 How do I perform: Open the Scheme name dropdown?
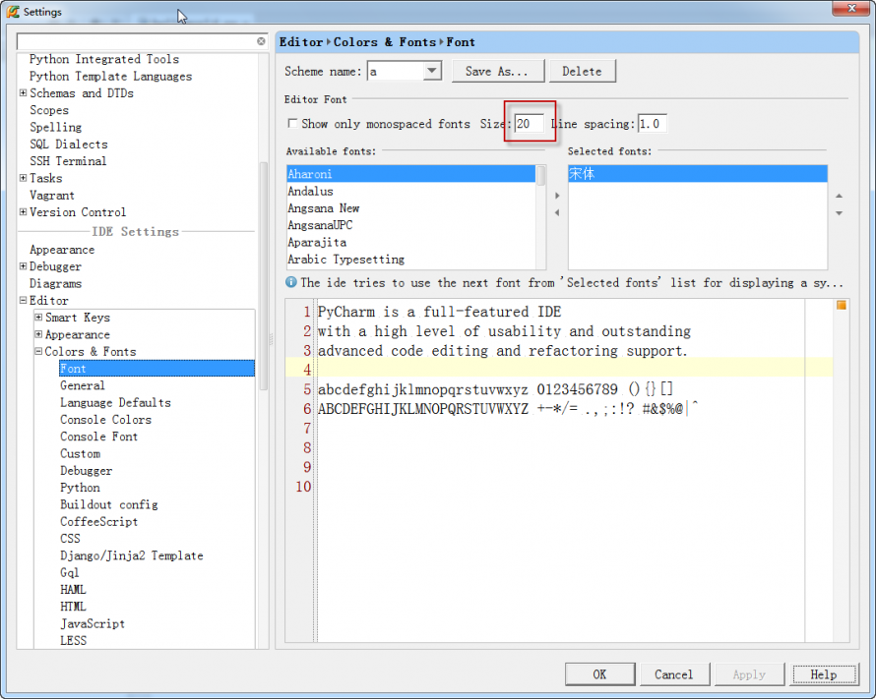coord(432,71)
